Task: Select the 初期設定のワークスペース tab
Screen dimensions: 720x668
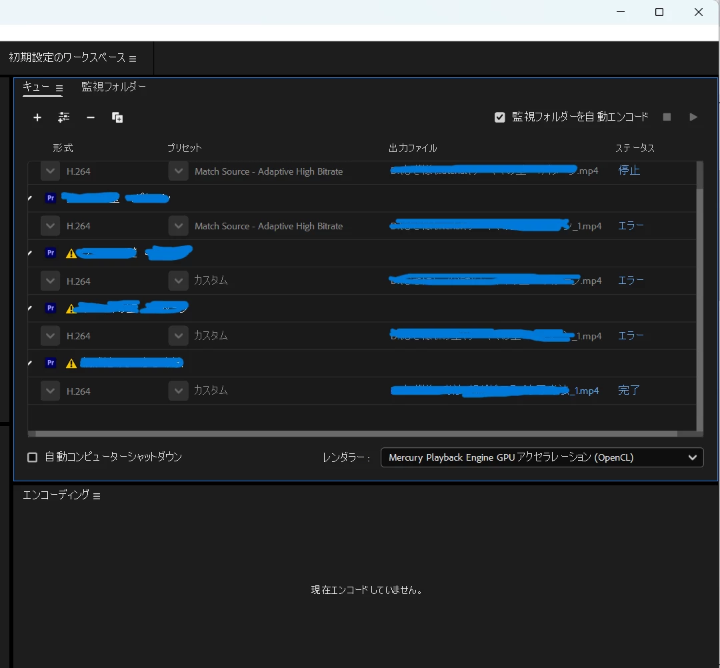Action: [67, 57]
